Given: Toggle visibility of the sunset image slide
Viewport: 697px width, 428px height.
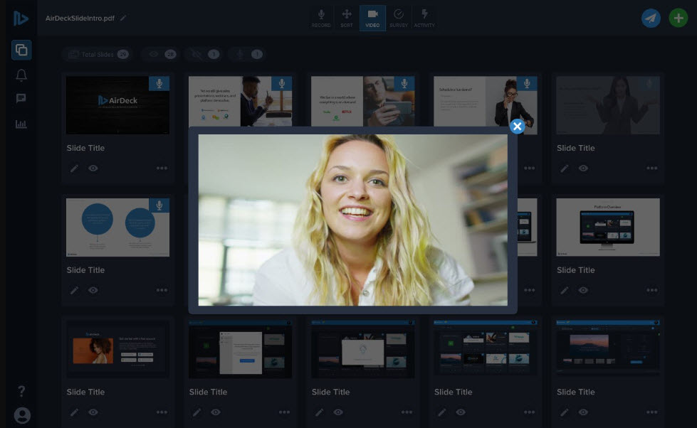Looking at the screenshot, I should click(583, 412).
